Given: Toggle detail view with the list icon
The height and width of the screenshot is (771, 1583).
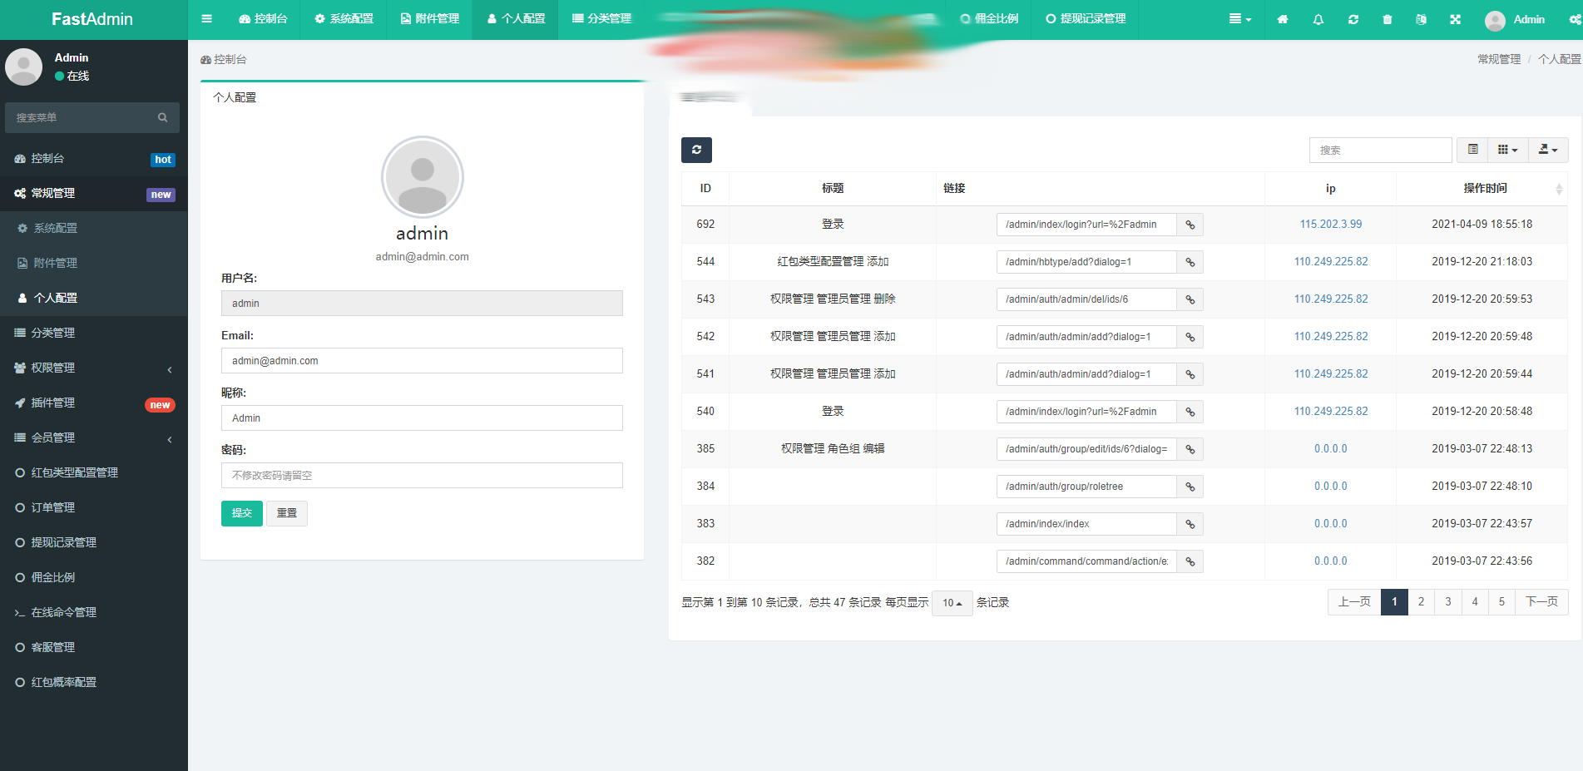Looking at the screenshot, I should (x=1472, y=150).
